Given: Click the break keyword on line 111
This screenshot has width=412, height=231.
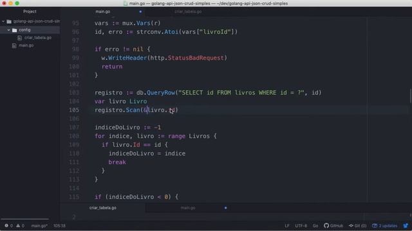Looking at the screenshot, I should coord(117,162).
